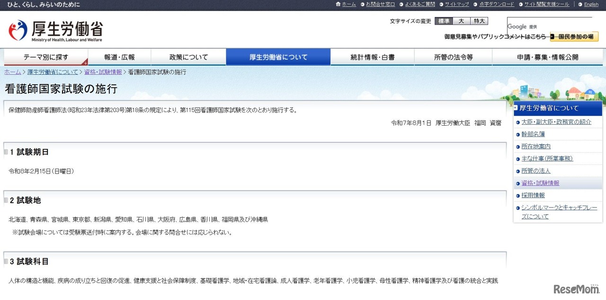Click the arrow icon beside 幹部名簿
The image size is (606, 300).
517,134
